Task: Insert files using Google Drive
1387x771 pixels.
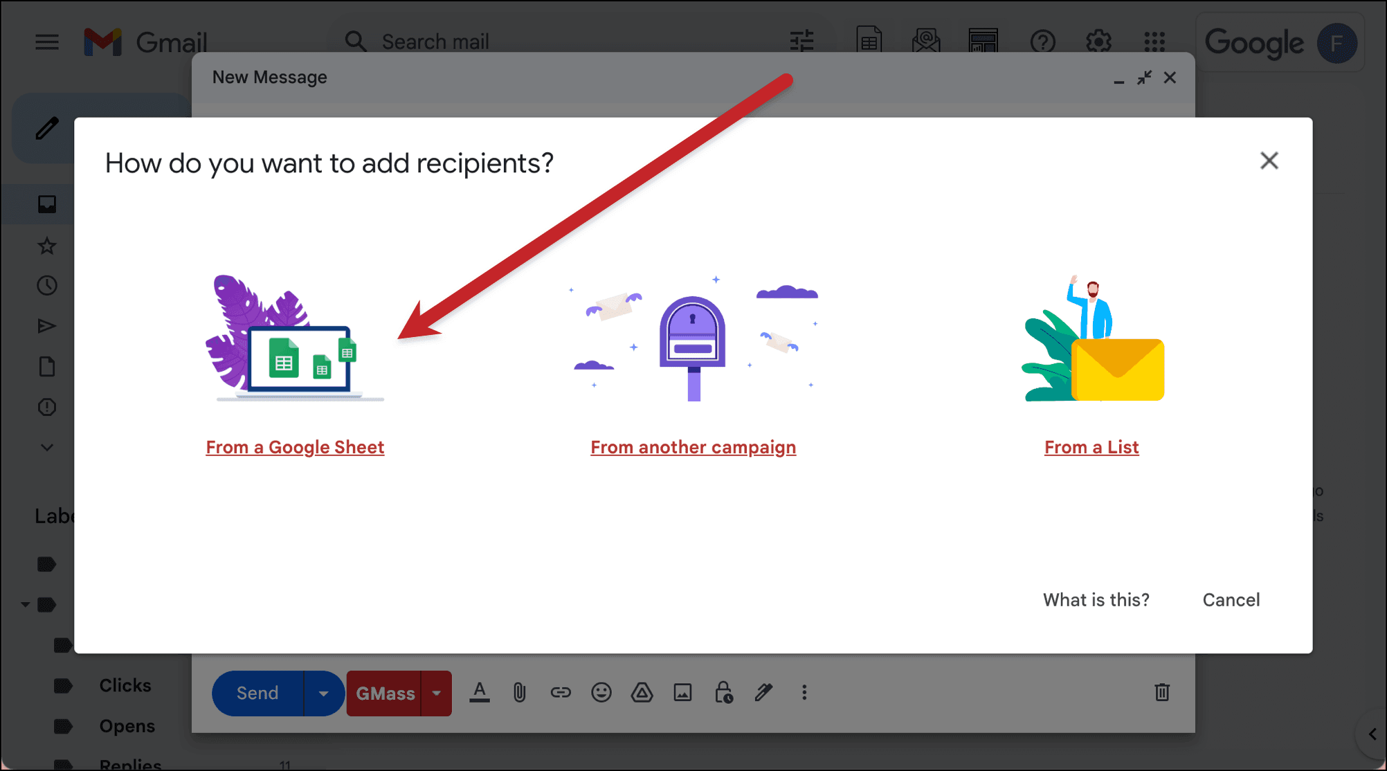Action: coord(642,692)
